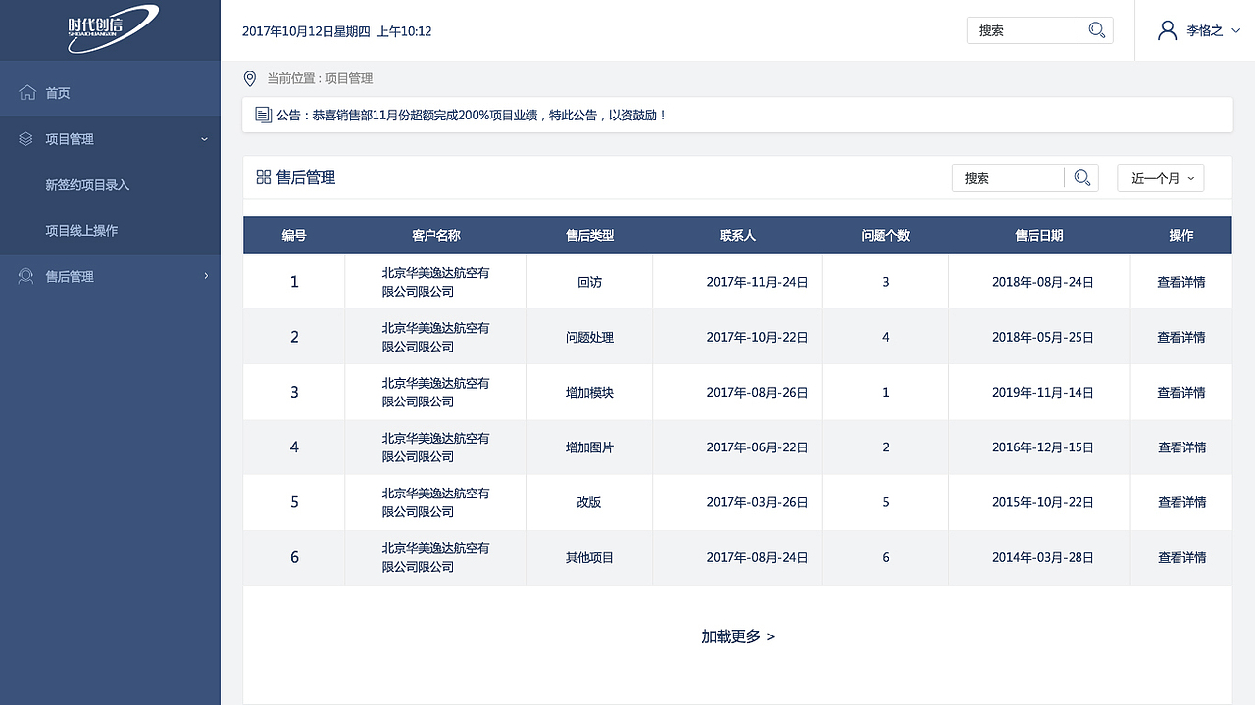Click the user avatar icon beside 李格之
The width and height of the screenshot is (1255, 705).
[1167, 30]
